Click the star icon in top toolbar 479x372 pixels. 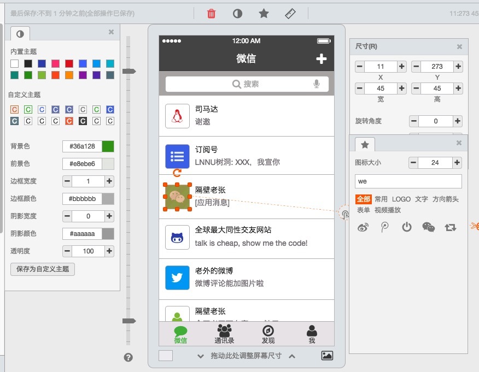264,14
